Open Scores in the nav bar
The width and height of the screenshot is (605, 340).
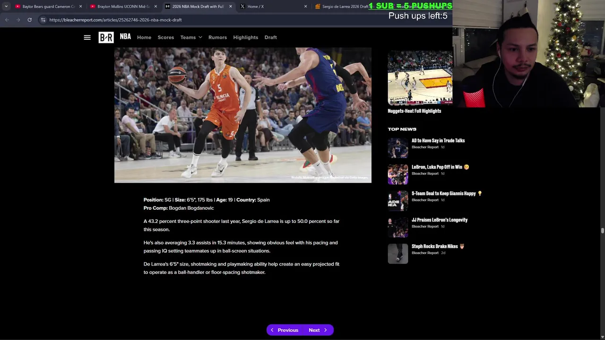click(x=166, y=37)
